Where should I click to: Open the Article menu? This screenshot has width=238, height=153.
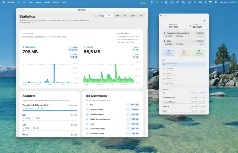(x=47, y=2)
